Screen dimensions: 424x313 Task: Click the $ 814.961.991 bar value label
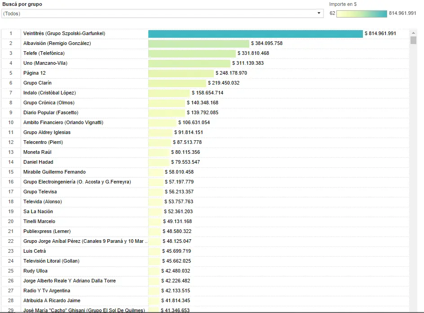click(380, 34)
